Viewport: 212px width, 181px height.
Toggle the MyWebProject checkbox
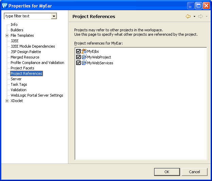tap(78, 57)
